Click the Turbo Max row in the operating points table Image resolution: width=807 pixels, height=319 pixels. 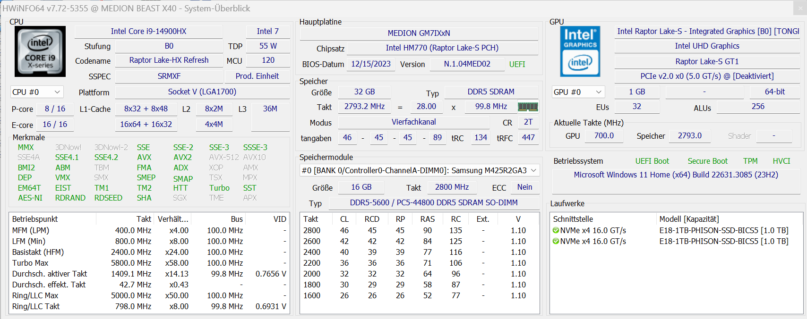pyautogui.click(x=149, y=263)
